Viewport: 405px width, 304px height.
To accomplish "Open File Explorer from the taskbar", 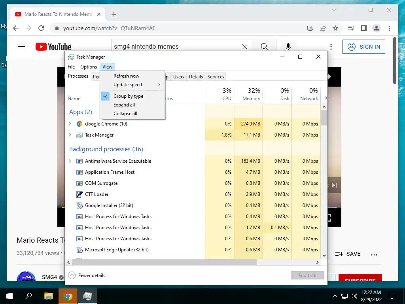I will (x=48, y=296).
